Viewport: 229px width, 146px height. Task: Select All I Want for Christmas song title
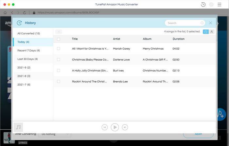(x=90, y=49)
